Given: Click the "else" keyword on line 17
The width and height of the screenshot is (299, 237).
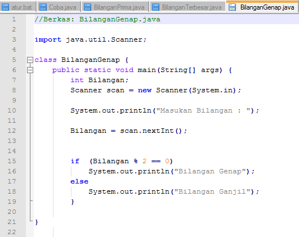Looking at the screenshot, I should pyautogui.click(x=79, y=181).
